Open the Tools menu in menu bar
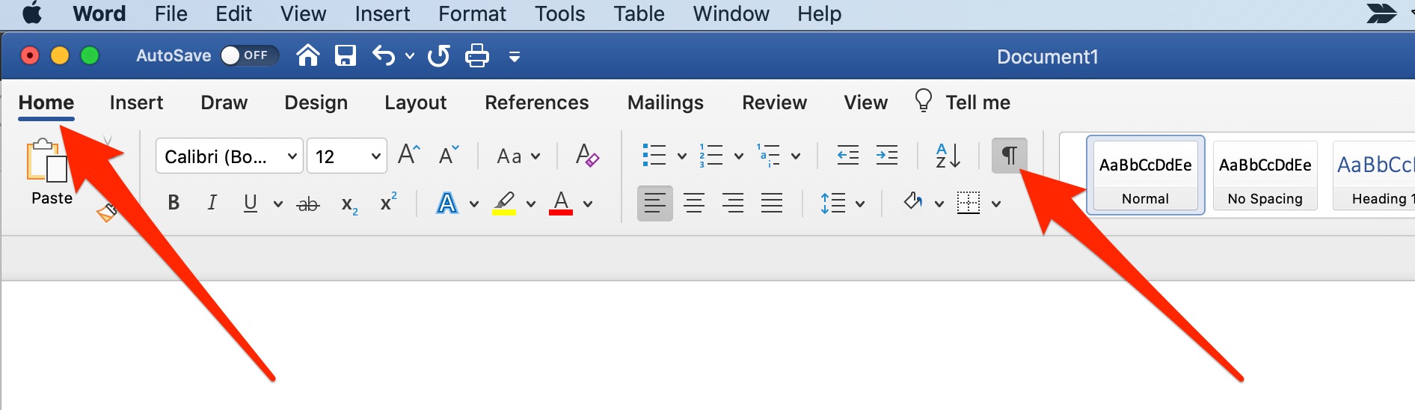This screenshot has height=410, width=1415. pos(559,13)
